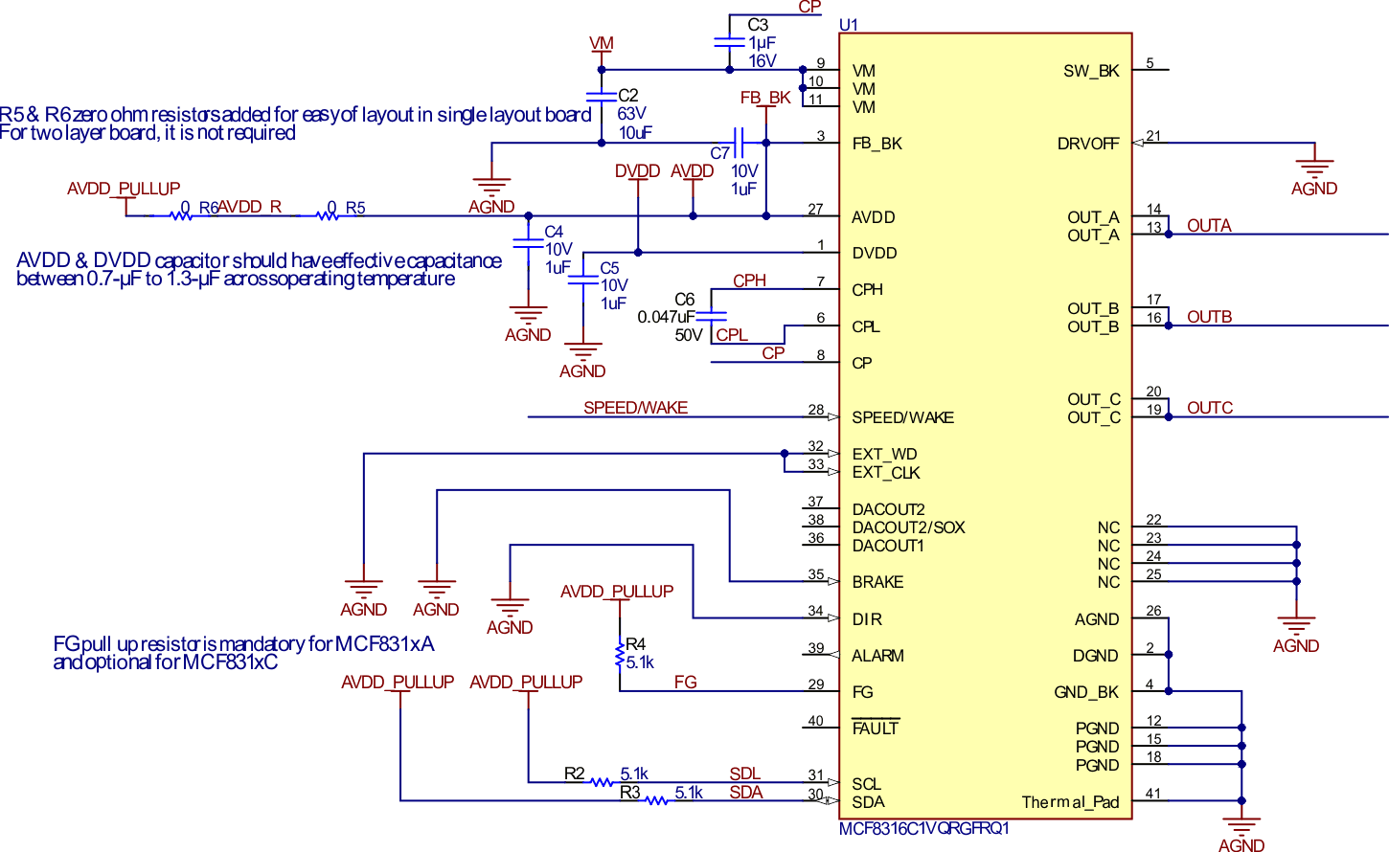Click pin number 5 next to SW_BK
This screenshot has height=852, width=1389.
(1150, 63)
